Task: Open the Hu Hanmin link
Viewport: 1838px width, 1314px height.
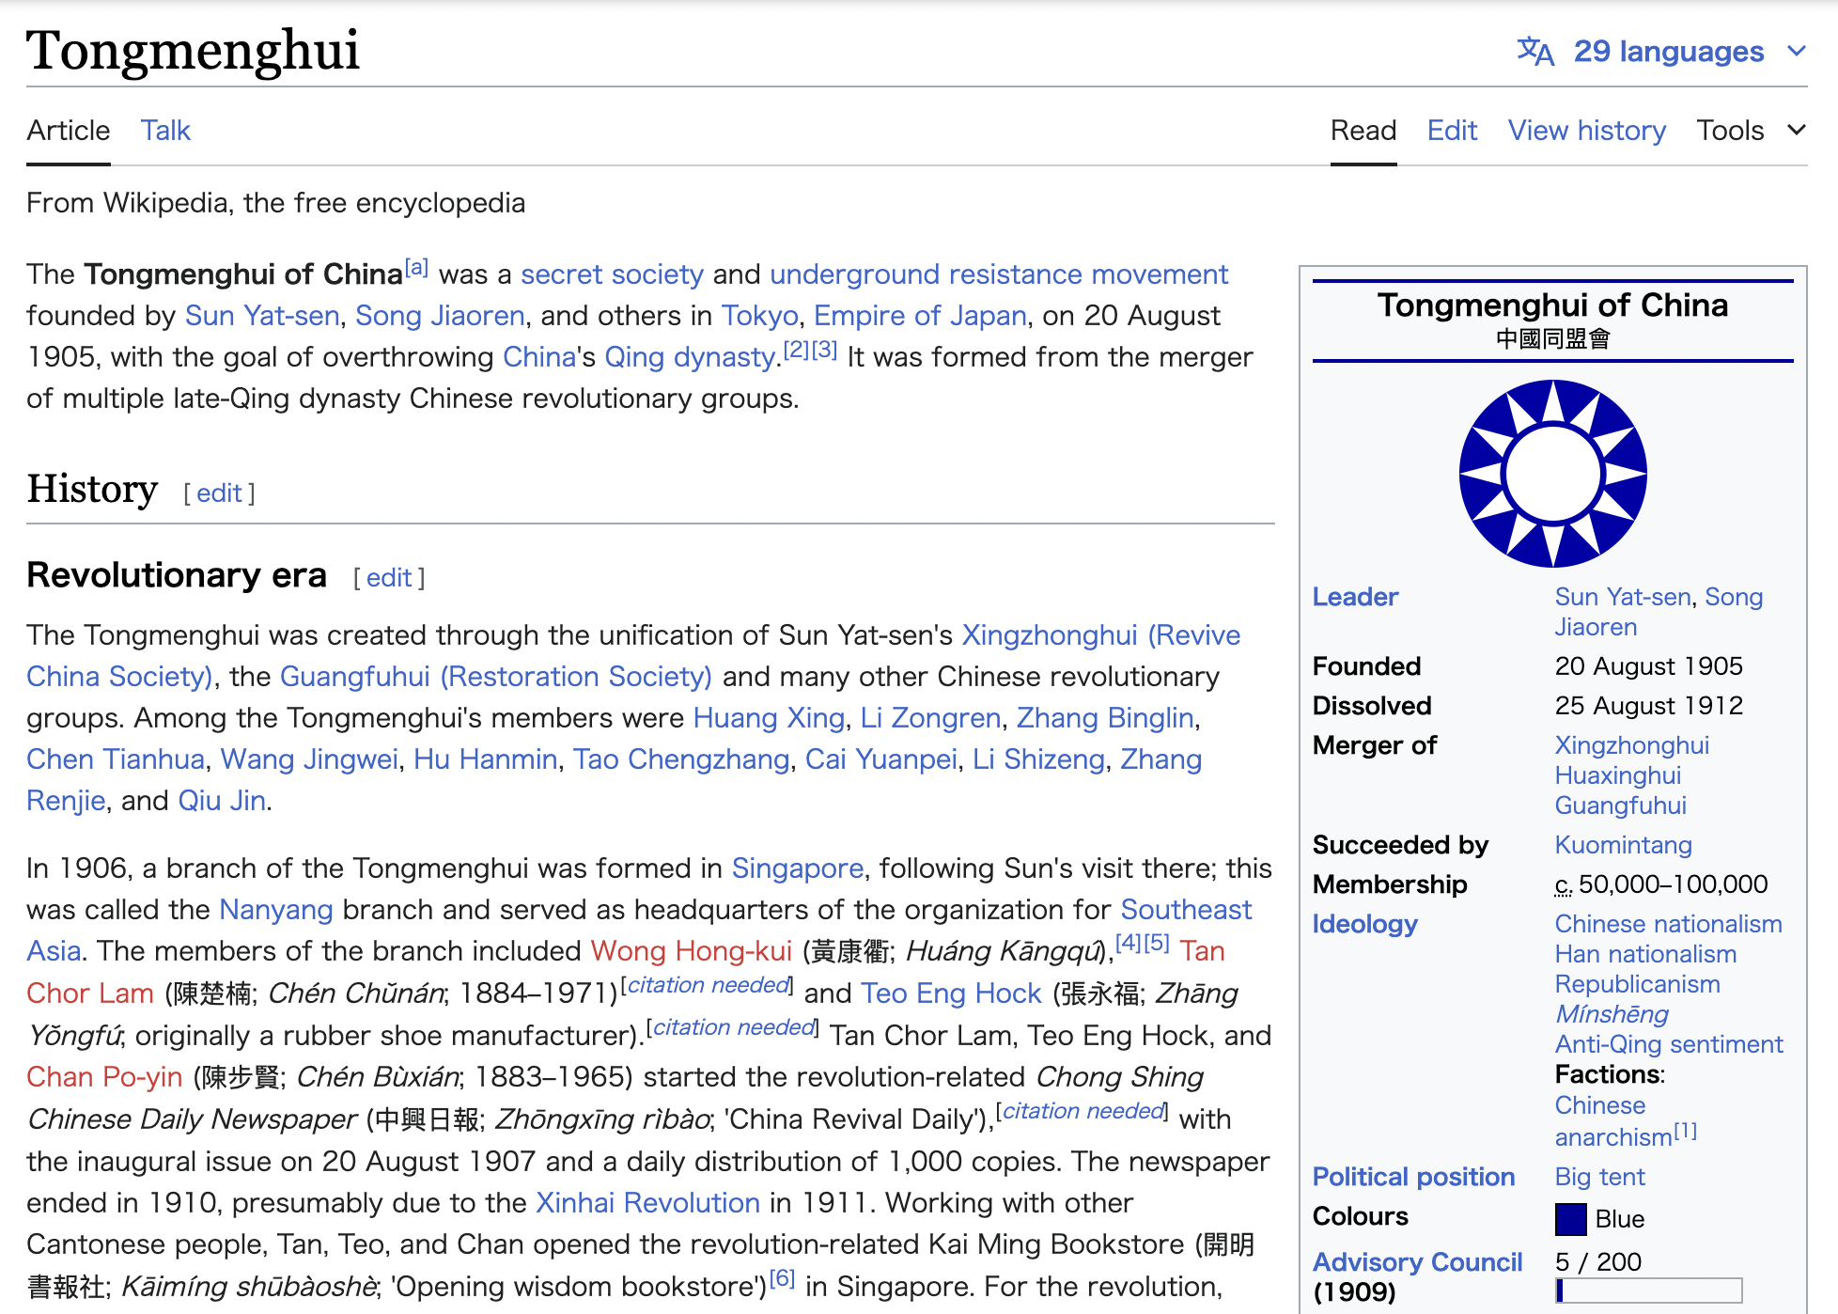Action: 486,759
